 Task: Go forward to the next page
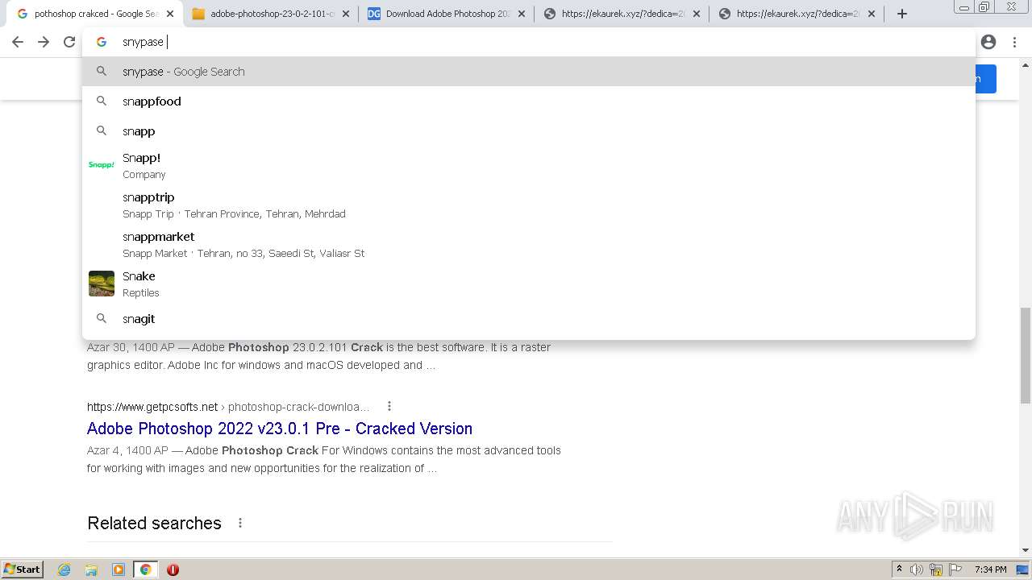pyautogui.click(x=44, y=42)
